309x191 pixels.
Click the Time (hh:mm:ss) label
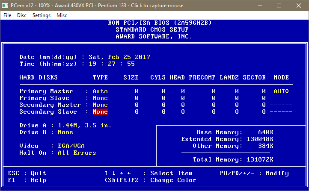coord(48,64)
